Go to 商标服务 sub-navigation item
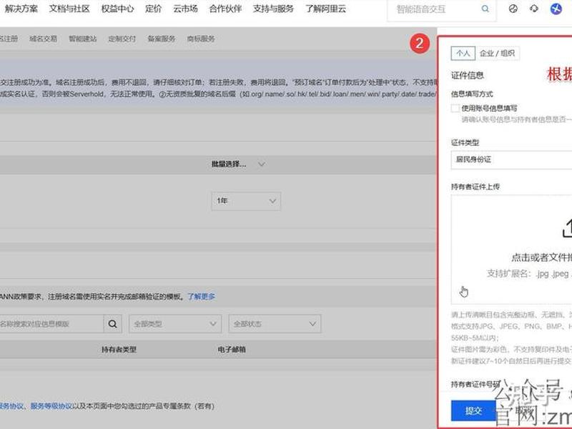Viewport: 572px width, 429px height. [x=201, y=39]
